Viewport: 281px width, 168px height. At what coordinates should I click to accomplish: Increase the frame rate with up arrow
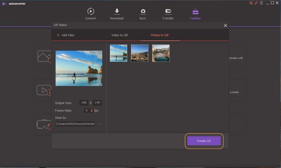92,109
